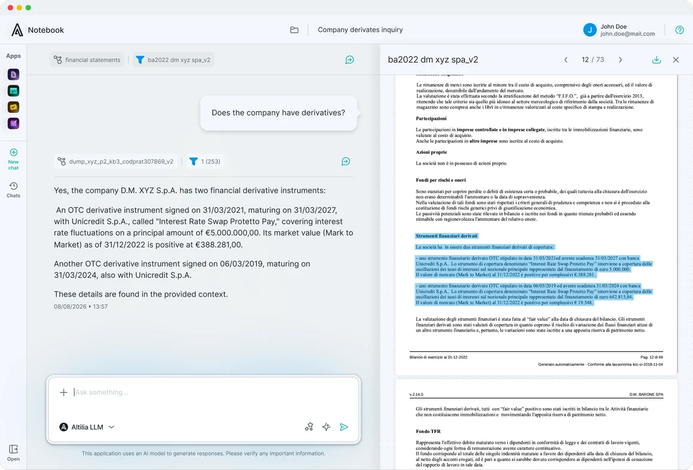This screenshot has height=470, width=693.
Task: Click the Azioni proprie heading
Action: coord(431,152)
